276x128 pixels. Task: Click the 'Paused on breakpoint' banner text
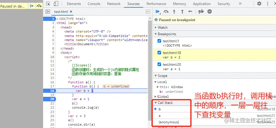click(177, 20)
